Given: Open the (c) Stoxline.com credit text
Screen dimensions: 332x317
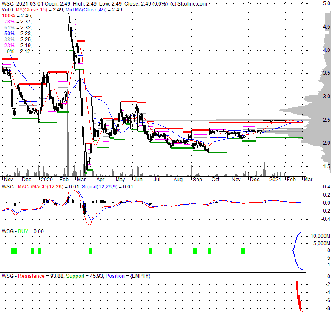Looking at the screenshot, I should coord(189,4).
